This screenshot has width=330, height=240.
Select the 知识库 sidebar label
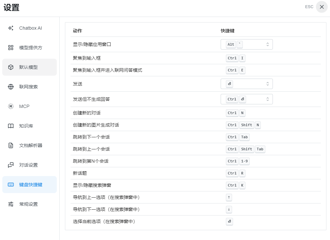[26, 126]
